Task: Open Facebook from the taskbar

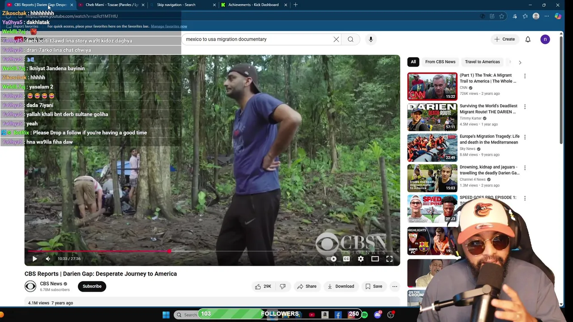Action: (x=338, y=315)
